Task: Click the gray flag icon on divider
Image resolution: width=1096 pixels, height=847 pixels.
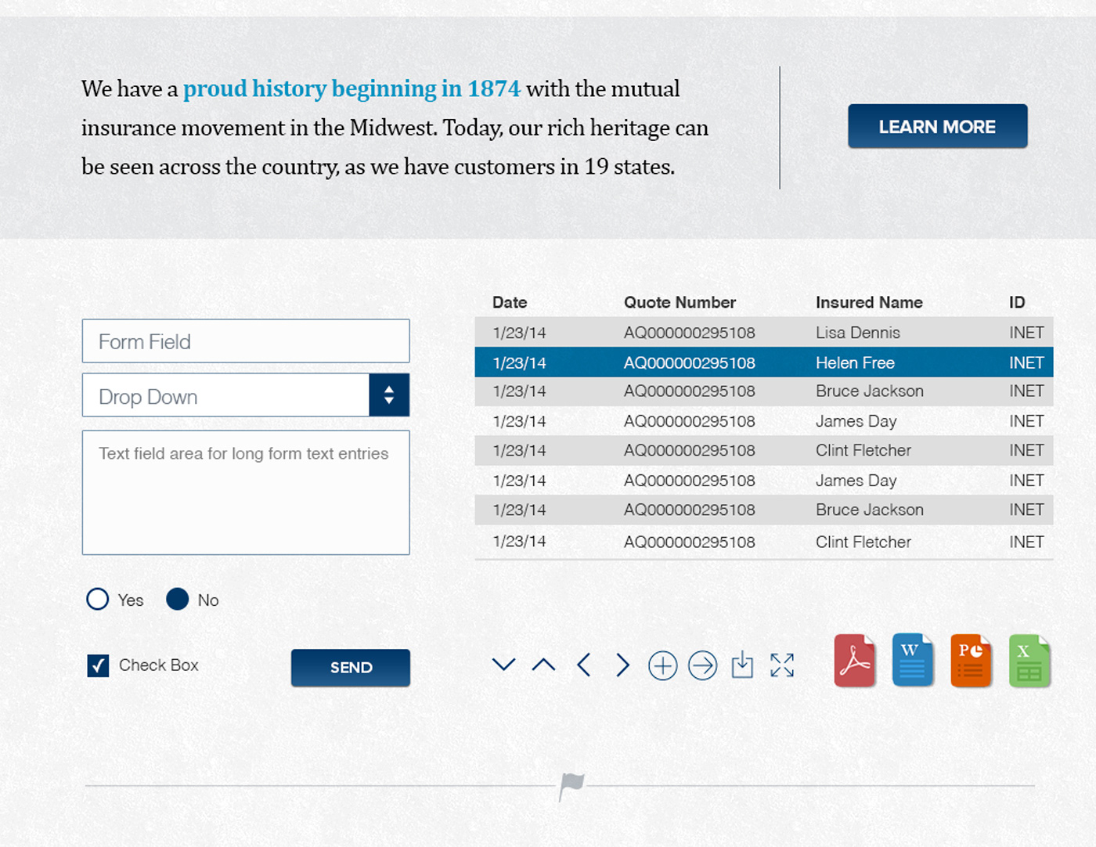Action: pos(571,786)
